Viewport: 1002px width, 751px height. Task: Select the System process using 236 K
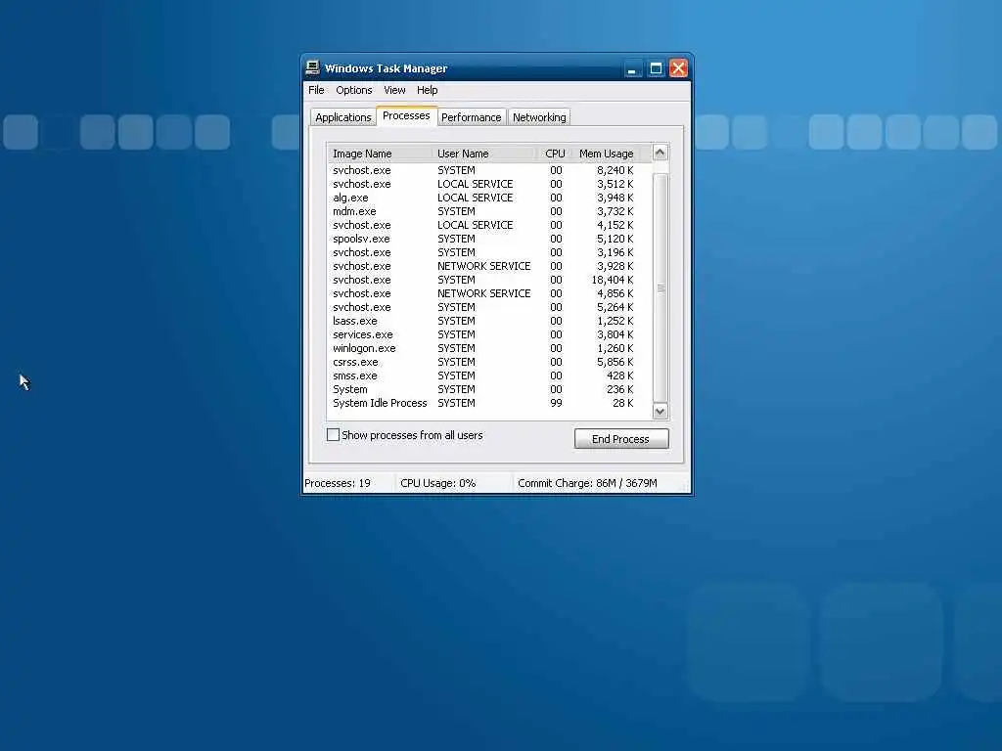(483, 389)
